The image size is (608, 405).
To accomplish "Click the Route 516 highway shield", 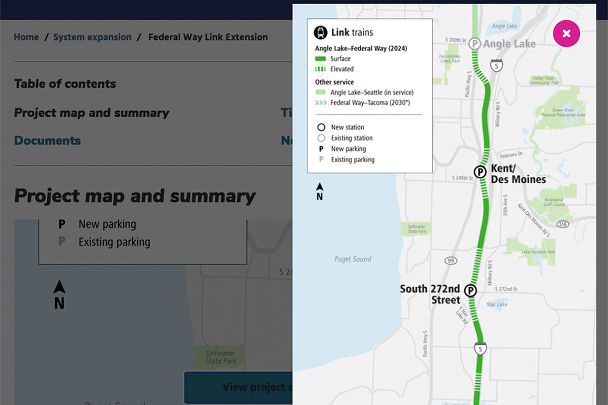I will click(x=563, y=224).
